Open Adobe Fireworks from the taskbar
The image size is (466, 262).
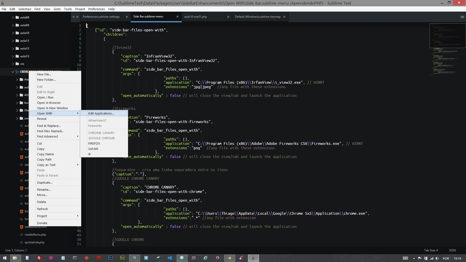122,258
